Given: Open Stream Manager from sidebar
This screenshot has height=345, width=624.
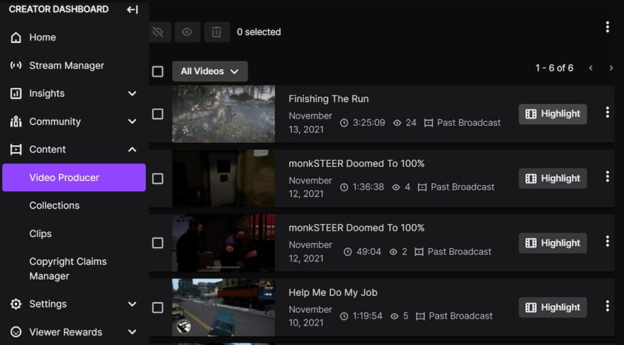Looking at the screenshot, I should coord(66,66).
